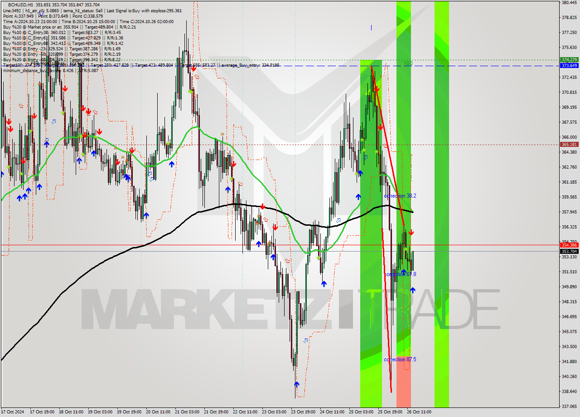The width and height of the screenshot is (580, 417).
Task: Click the 'correction 38.2' label
Action: click(400, 196)
